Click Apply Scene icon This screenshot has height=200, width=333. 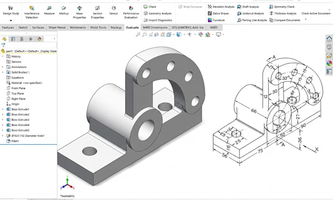208,34
